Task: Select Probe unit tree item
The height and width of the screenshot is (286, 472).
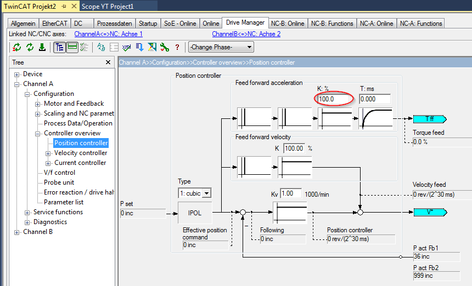Action: pos(59,182)
